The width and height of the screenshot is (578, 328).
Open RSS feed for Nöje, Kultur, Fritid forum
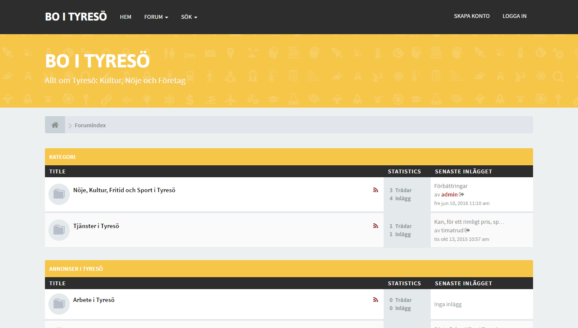pyautogui.click(x=375, y=190)
